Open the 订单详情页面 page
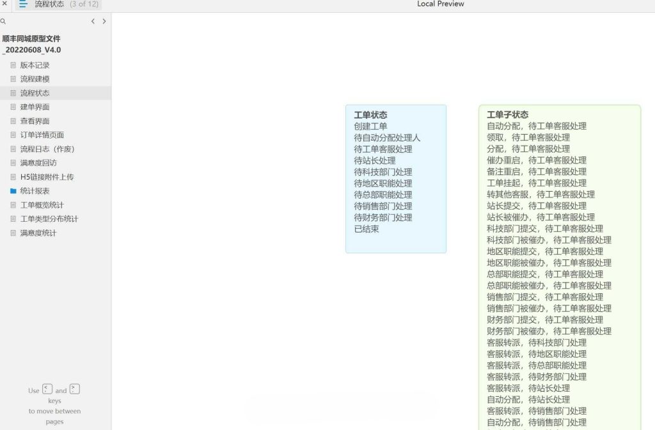 [39, 134]
